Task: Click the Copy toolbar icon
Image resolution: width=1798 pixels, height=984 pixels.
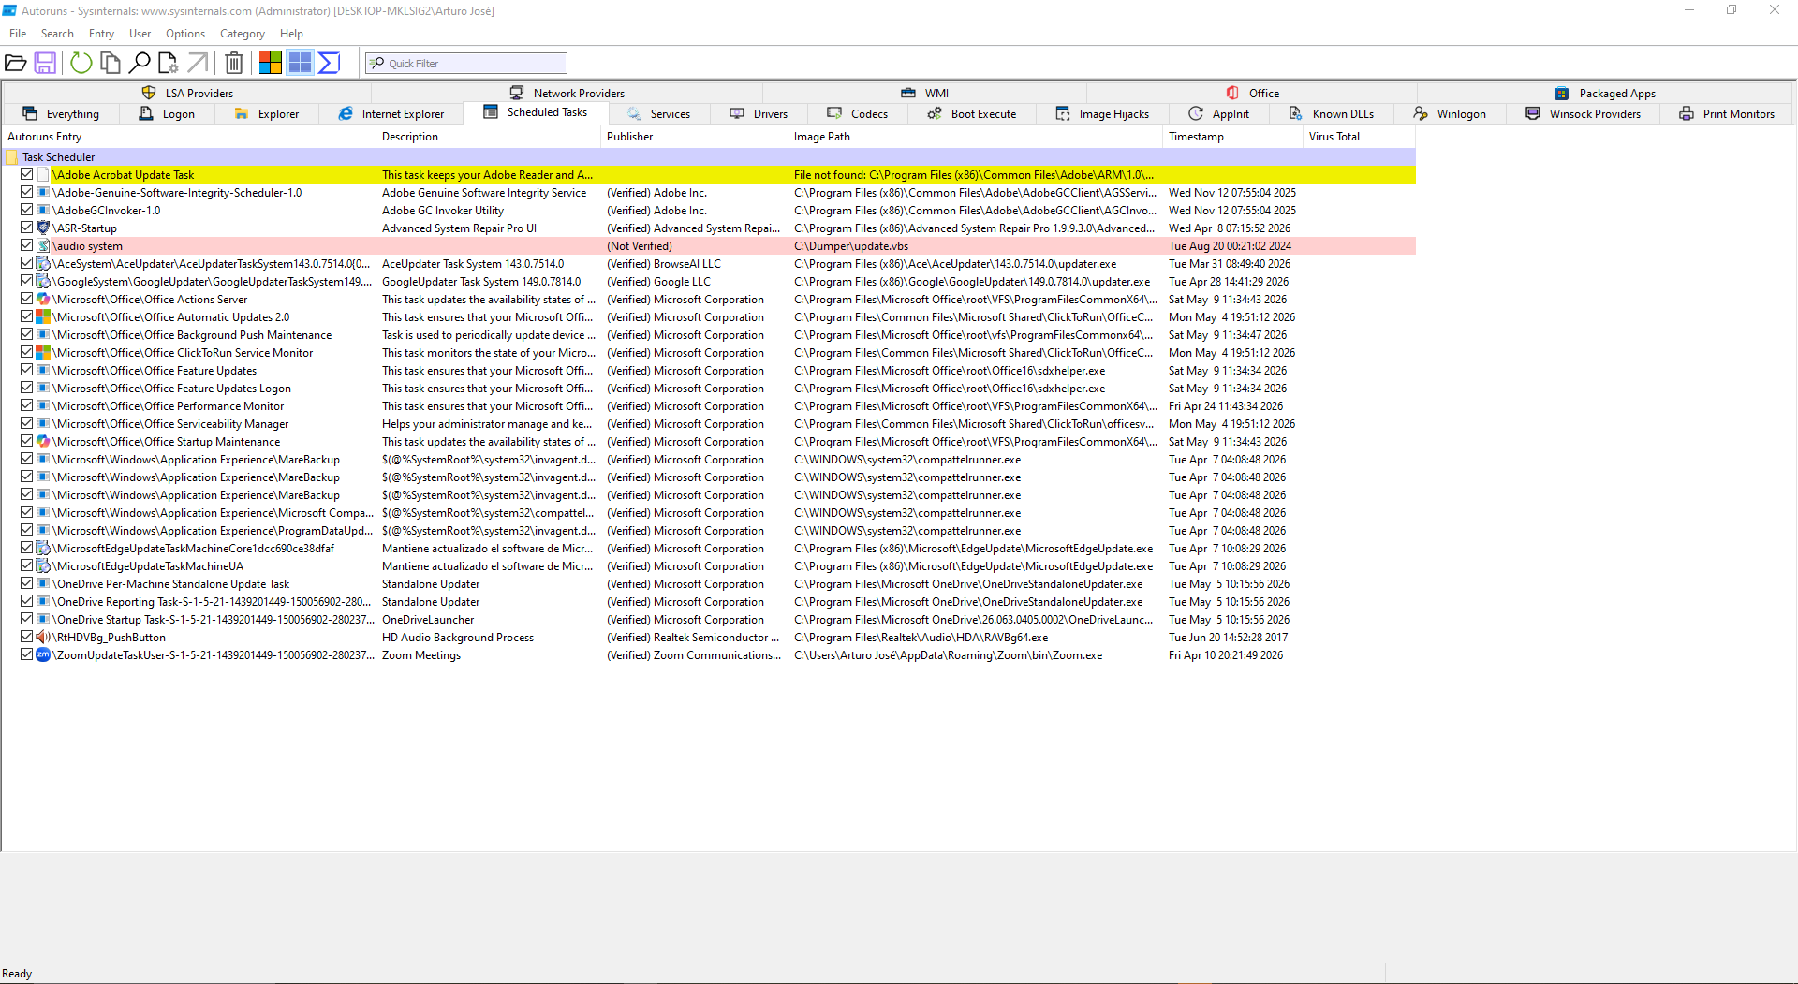Action: tap(111, 63)
